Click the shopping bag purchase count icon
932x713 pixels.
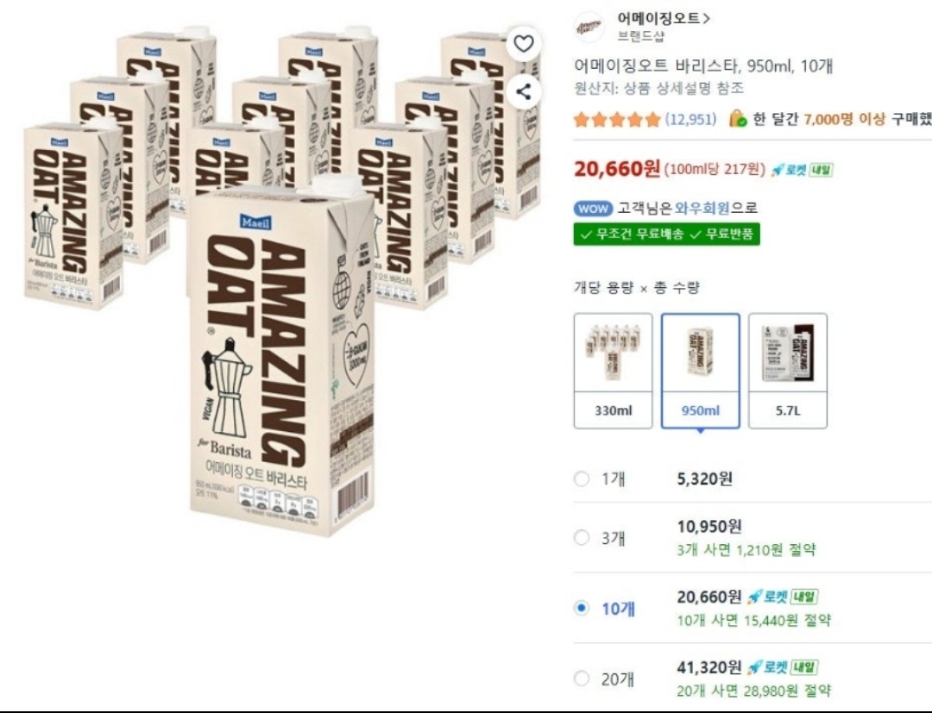pyautogui.click(x=738, y=119)
